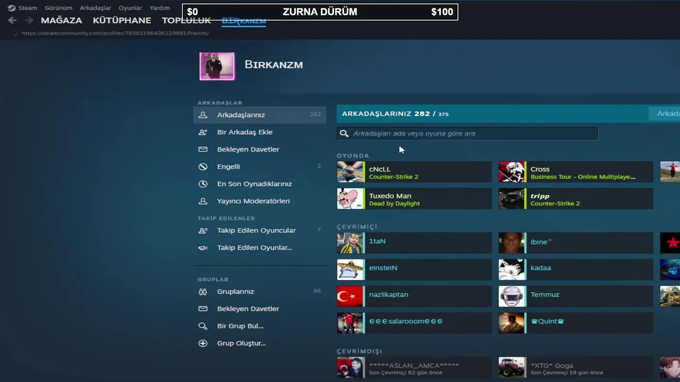Screen dimensions: 680x382
Task: Click Cross's avatar
Action: coord(512,172)
